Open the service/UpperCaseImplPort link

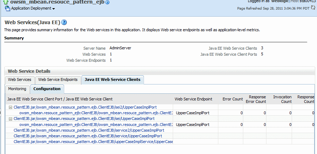pos(88,136)
